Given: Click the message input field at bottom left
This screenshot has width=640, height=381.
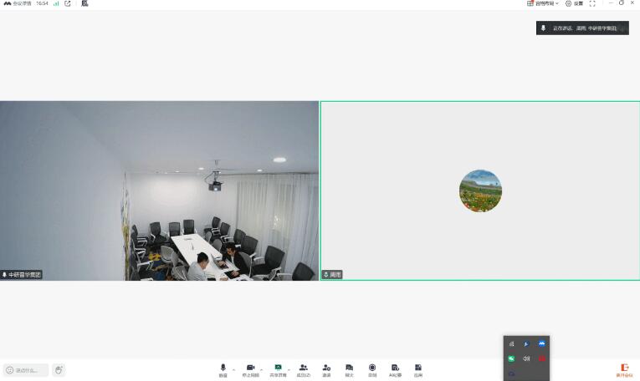Looking at the screenshot, I should (27, 370).
